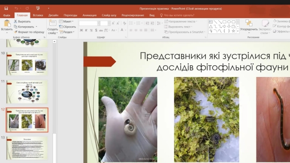Image resolution: width=290 pixels, height=163 pixels.
Task: Expand the Вставить paste options arrow
Action: point(7,33)
